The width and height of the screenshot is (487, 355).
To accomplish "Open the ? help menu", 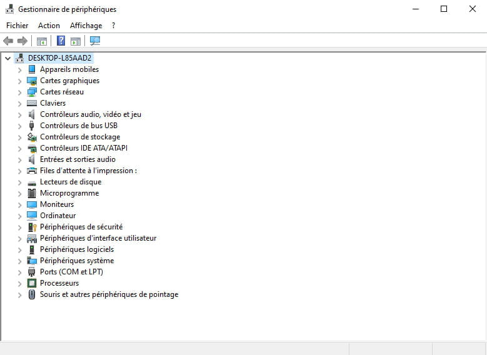I will tap(113, 26).
